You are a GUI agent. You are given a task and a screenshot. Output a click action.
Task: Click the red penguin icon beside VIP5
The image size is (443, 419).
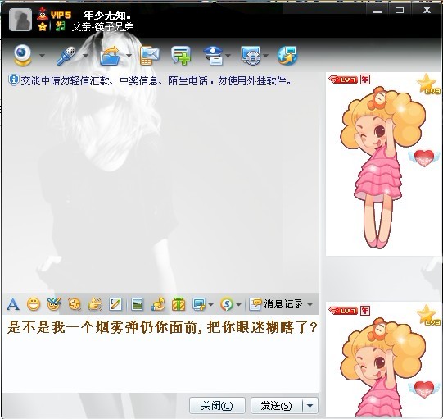tap(43, 13)
